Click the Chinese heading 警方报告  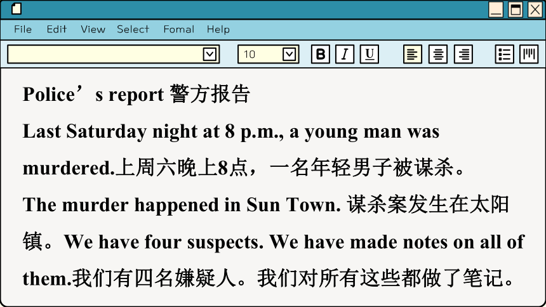pyautogui.click(x=210, y=94)
